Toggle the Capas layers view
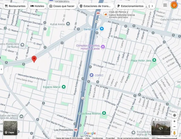This screenshot has width=181, height=139. pos(10,128)
